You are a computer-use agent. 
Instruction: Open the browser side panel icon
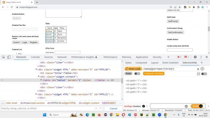[x=198, y=7]
